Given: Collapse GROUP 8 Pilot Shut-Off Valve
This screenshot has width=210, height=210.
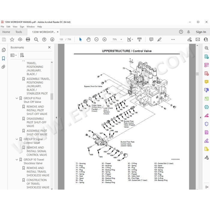Looking at the screenshot, I should [x=17, y=98].
